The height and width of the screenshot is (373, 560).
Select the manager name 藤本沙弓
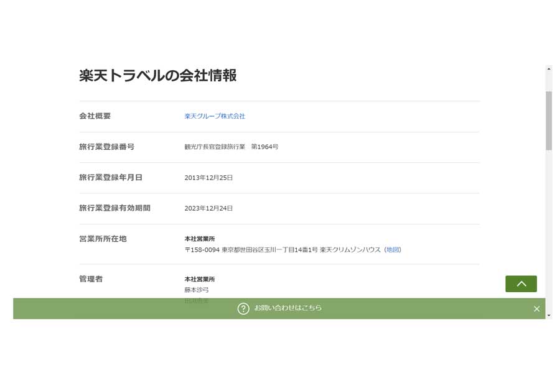(x=195, y=289)
